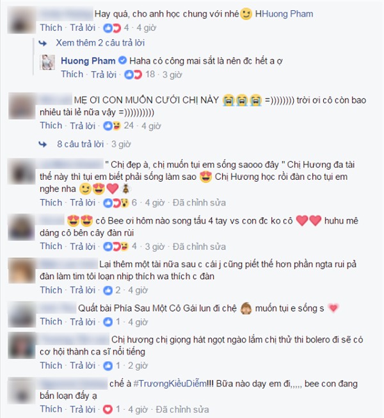The image size is (384, 418).
Task: Click the like icon on the bolero comment
Action: click(x=108, y=366)
